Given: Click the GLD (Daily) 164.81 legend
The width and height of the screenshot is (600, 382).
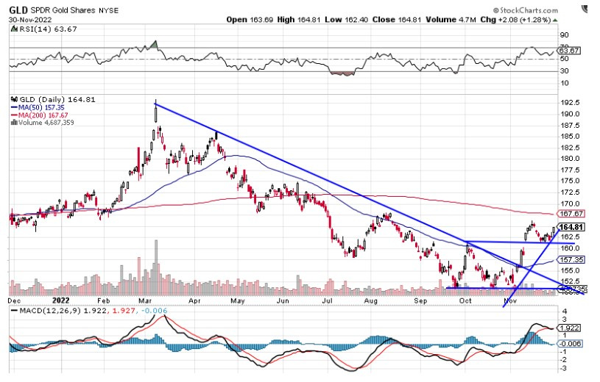Looking at the screenshot, I should pos(57,100).
